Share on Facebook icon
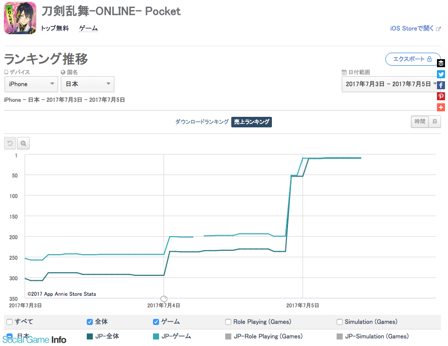This screenshot has height=346, width=448. coord(441,85)
